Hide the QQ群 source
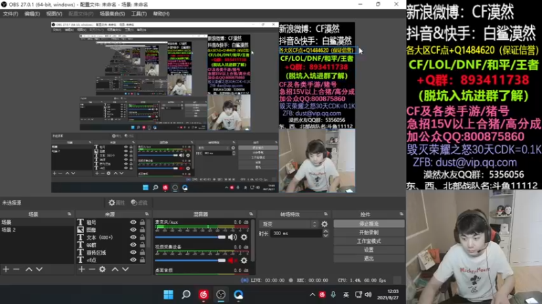The height and width of the screenshot is (304, 542). point(133,245)
